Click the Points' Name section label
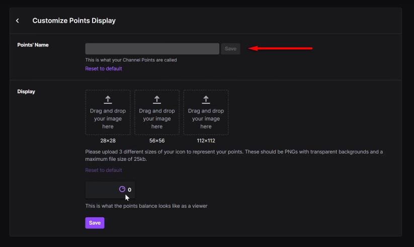The image size is (414, 247). 33,45
